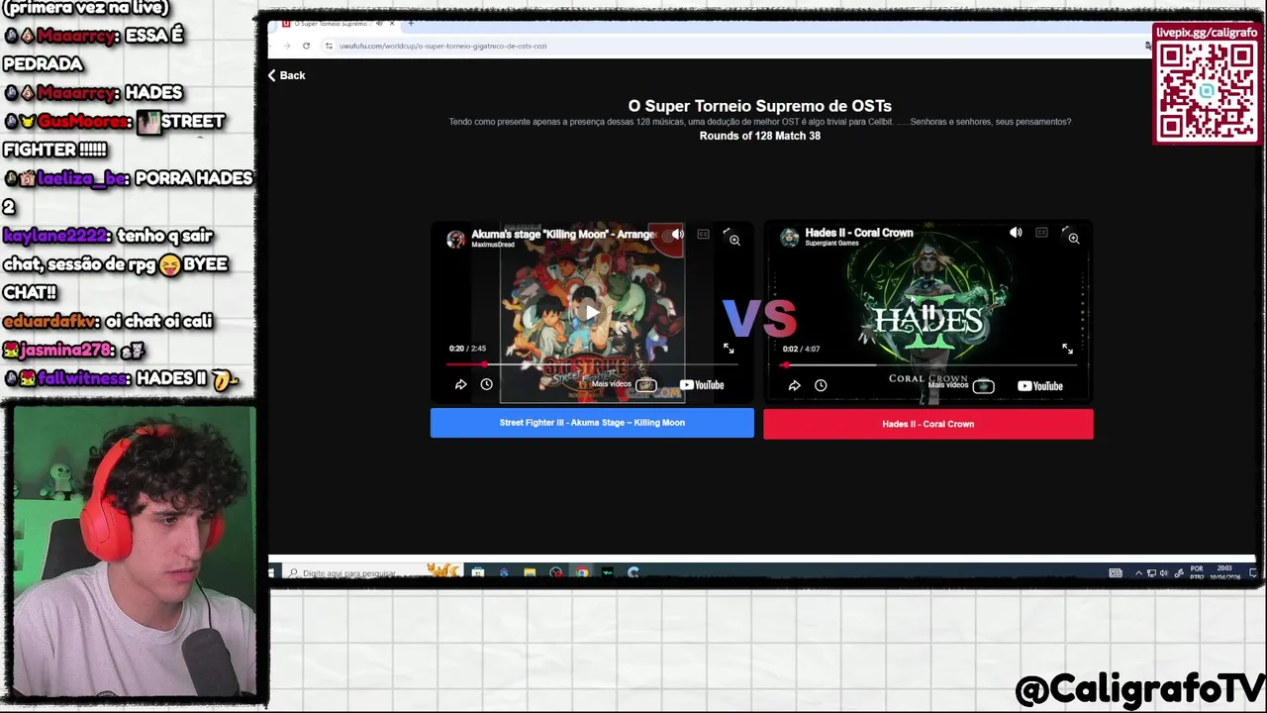Open File Explorer from the taskbar
The image size is (1267, 713).
(530, 572)
